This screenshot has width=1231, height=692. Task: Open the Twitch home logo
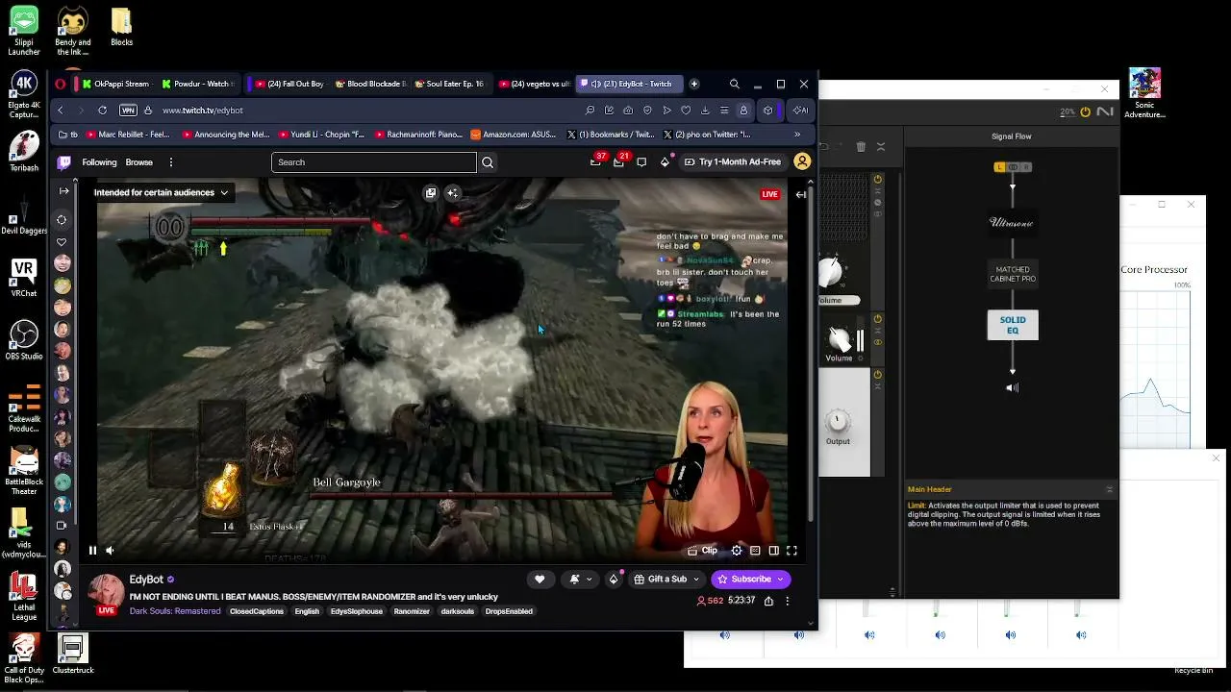pos(63,162)
